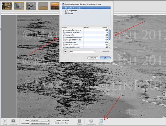Select the first golden texture thumbnail

tap(7, 6)
